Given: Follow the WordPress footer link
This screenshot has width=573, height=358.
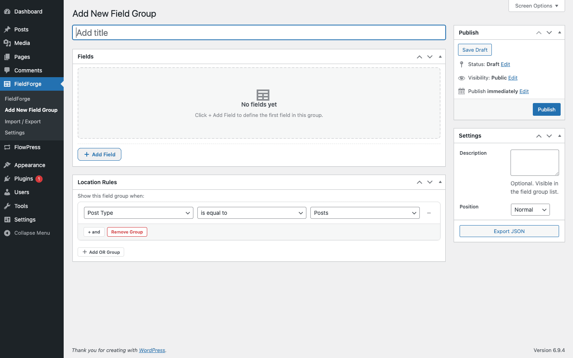Looking at the screenshot, I should pyautogui.click(x=152, y=350).
